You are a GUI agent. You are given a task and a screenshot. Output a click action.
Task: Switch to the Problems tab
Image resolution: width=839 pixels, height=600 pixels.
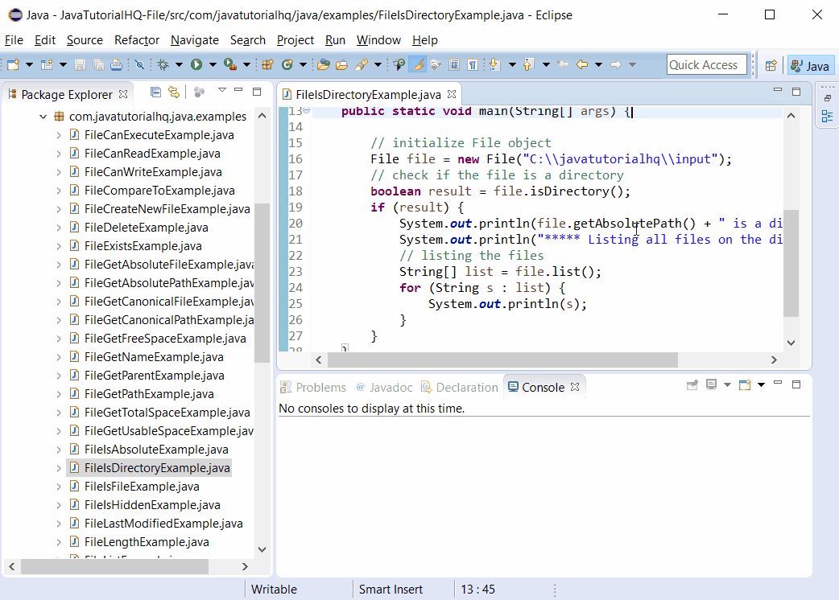coord(313,388)
